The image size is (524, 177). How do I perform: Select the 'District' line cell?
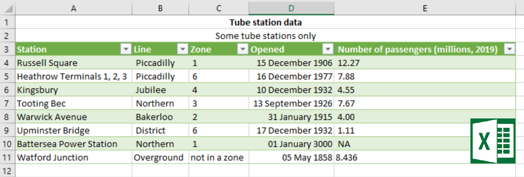point(160,130)
